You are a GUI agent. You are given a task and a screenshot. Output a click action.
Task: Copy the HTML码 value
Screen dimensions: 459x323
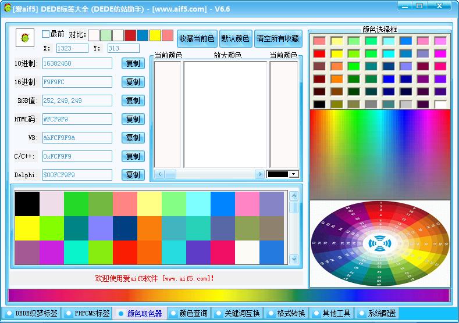click(133, 119)
